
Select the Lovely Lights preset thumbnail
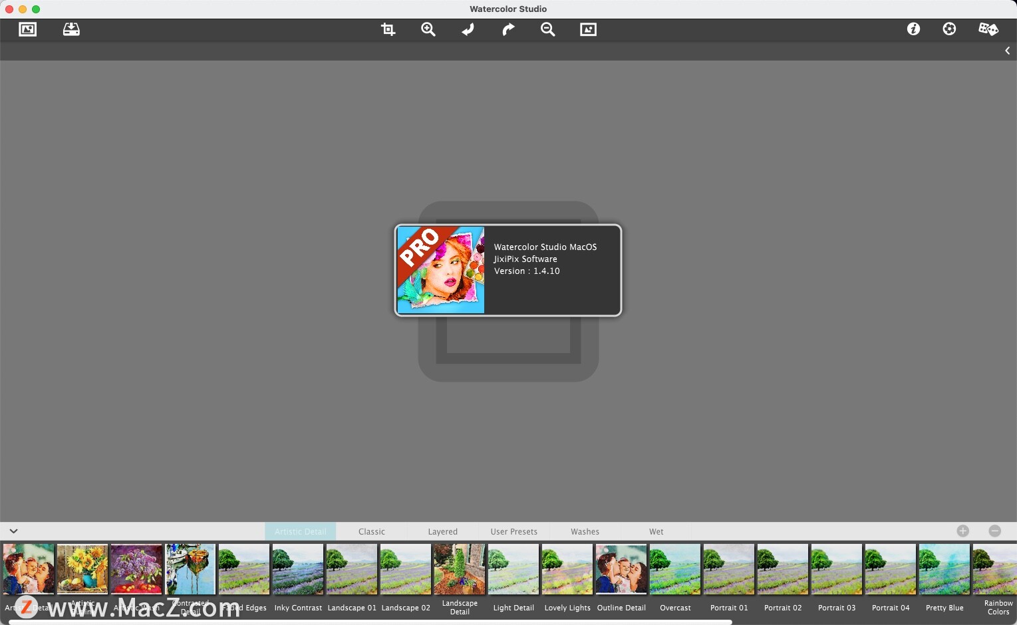click(567, 569)
